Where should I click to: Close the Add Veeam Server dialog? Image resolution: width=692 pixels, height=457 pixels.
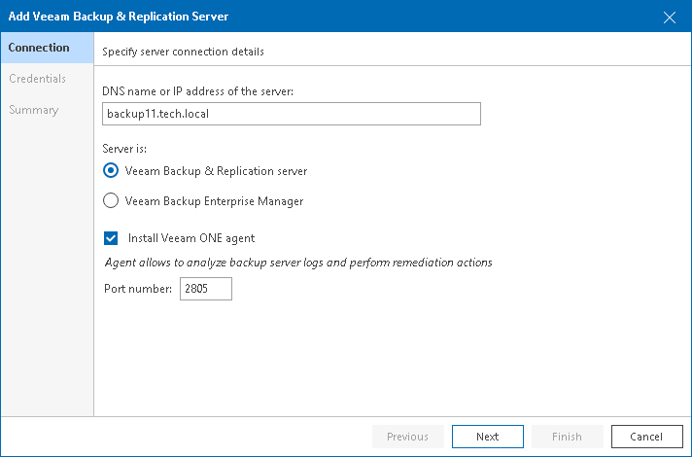(x=669, y=17)
